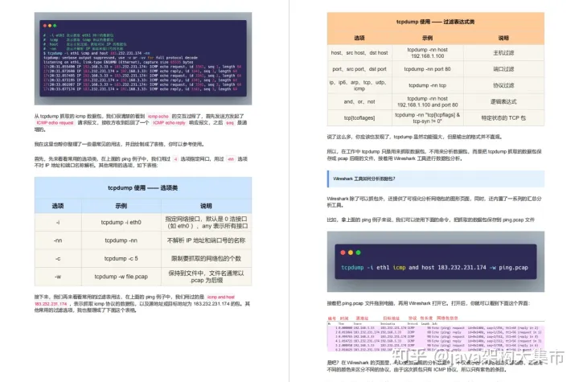Click the '逻辑表达式' cell

coord(503,101)
